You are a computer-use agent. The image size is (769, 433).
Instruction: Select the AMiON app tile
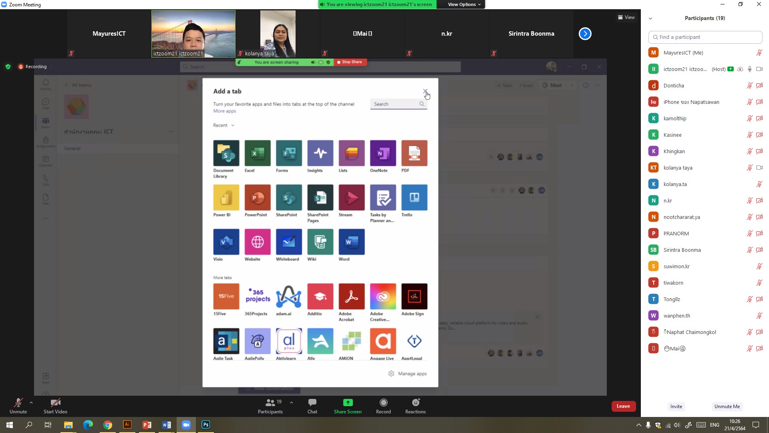click(352, 341)
